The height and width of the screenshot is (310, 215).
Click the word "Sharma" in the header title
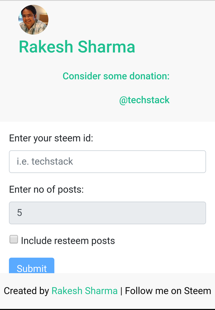coord(106,47)
